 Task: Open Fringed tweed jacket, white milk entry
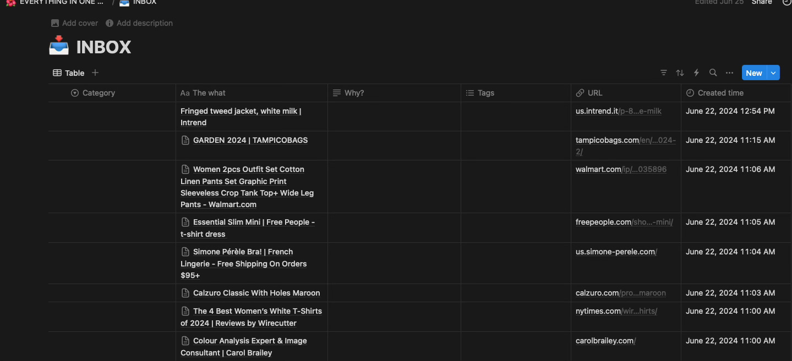point(241,116)
